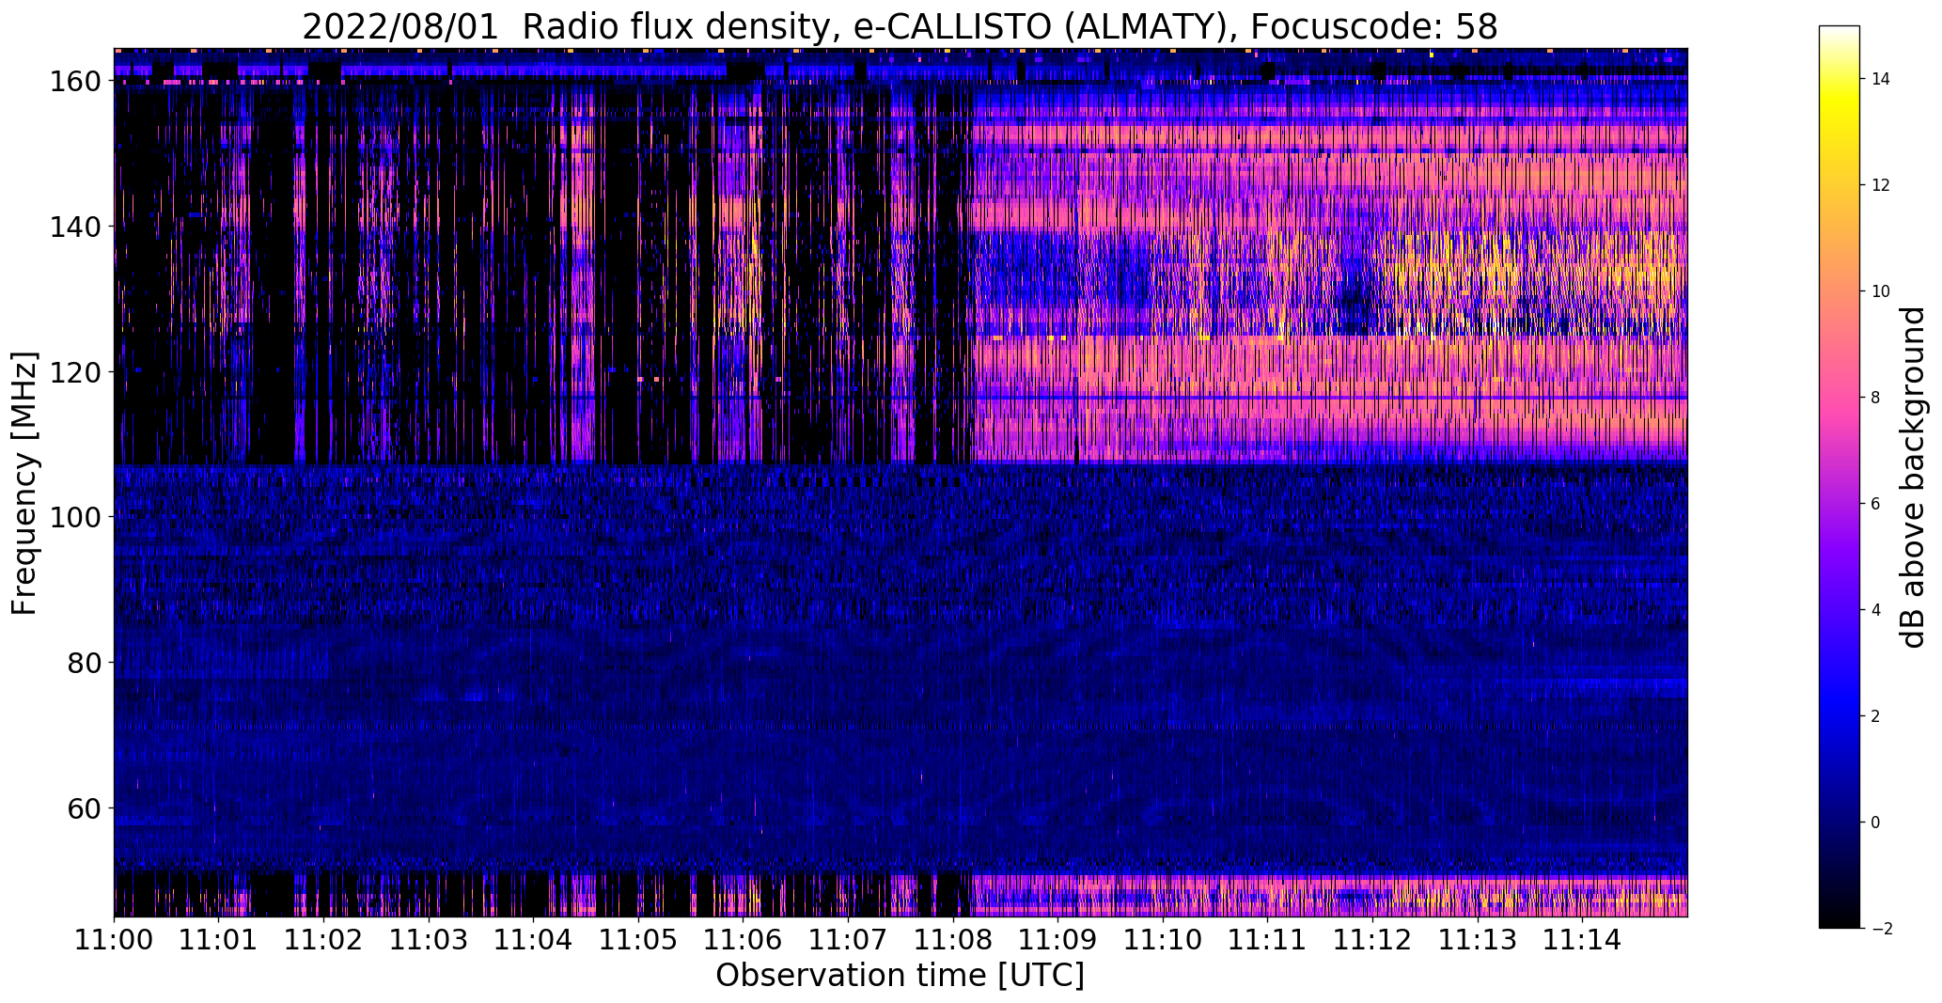Viewport: 1942px width, 1003px height.
Task: Click the colorbar tick label 6
Action: tap(1875, 504)
